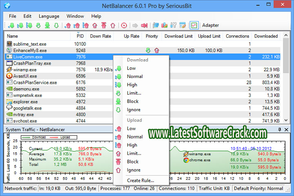The height and width of the screenshot is (196, 294).
Task: Select the winamp.exe row in the process list
Action: 25,69
